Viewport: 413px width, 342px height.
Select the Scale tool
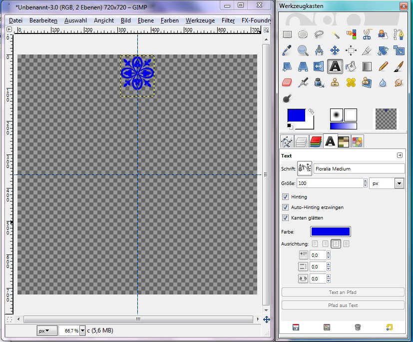point(399,50)
